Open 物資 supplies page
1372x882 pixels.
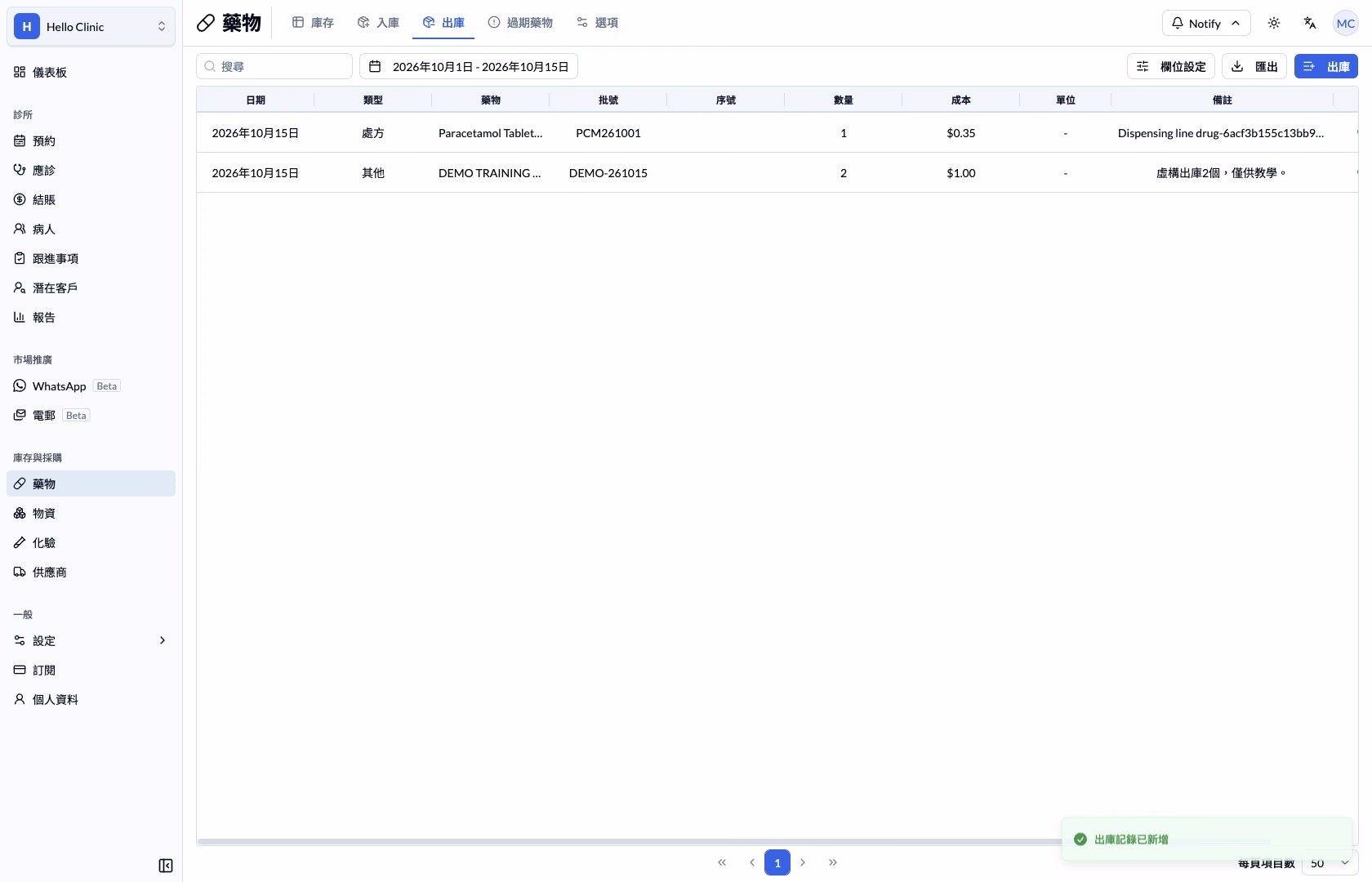tap(91, 513)
